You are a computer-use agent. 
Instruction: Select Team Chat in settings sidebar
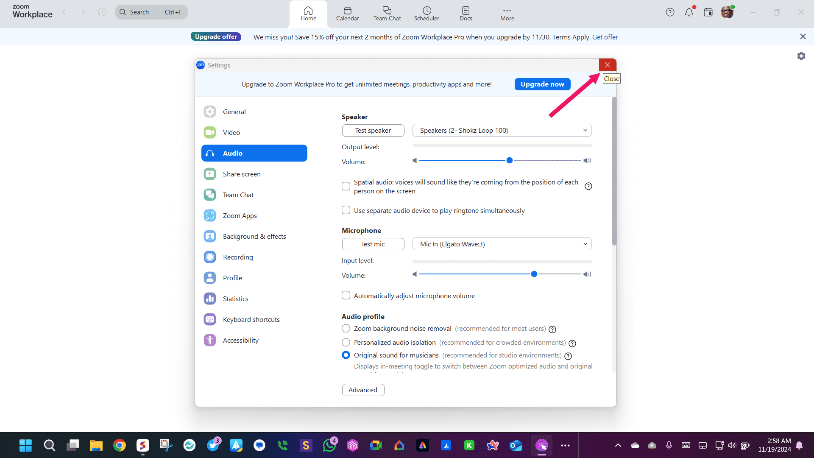254,195
